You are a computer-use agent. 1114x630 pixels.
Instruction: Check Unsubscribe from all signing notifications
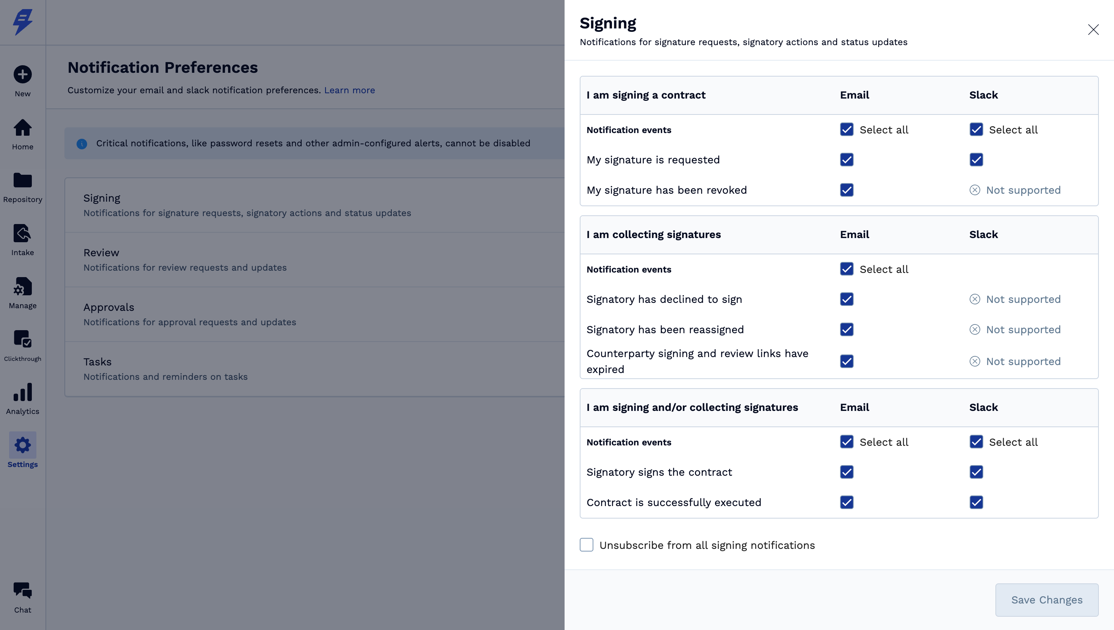tap(587, 545)
